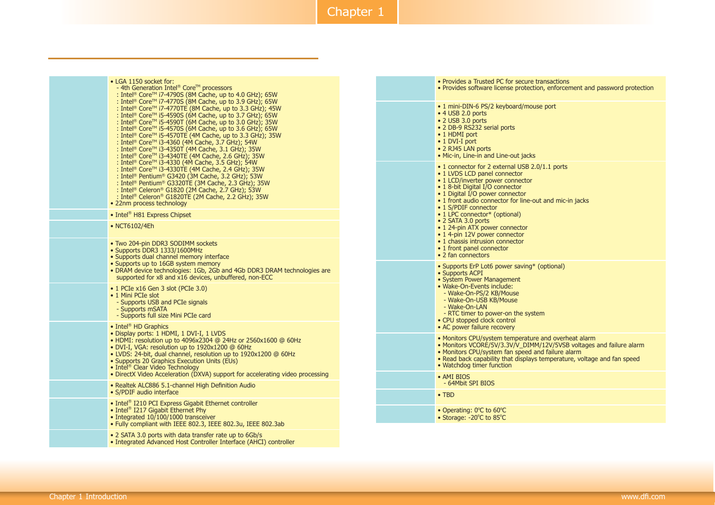Select 'Monitors CPU/system fan speed' line

[x=510, y=352]
